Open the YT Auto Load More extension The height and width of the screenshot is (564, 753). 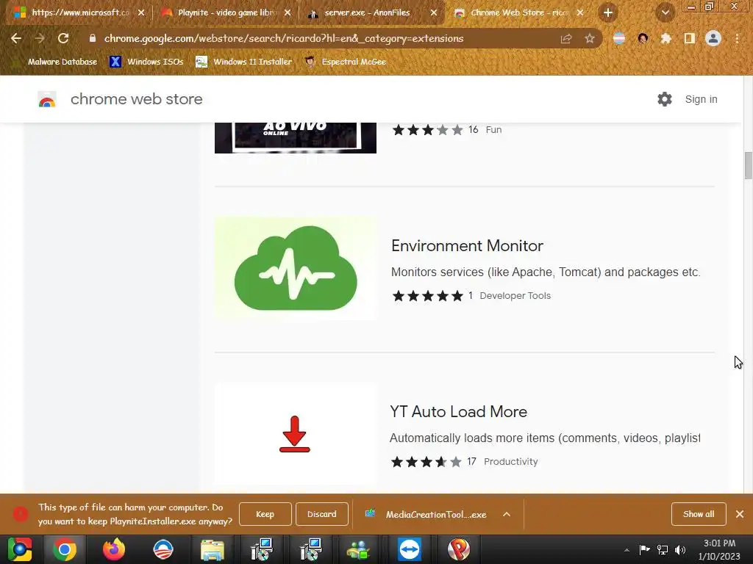(459, 411)
